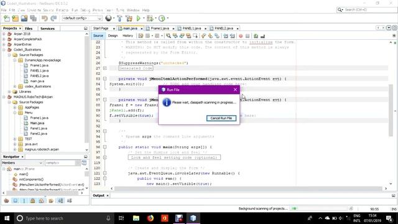This screenshot has height=224, width=398.
Task: Click the Redo arrow icon
Action: [x=53, y=18]
